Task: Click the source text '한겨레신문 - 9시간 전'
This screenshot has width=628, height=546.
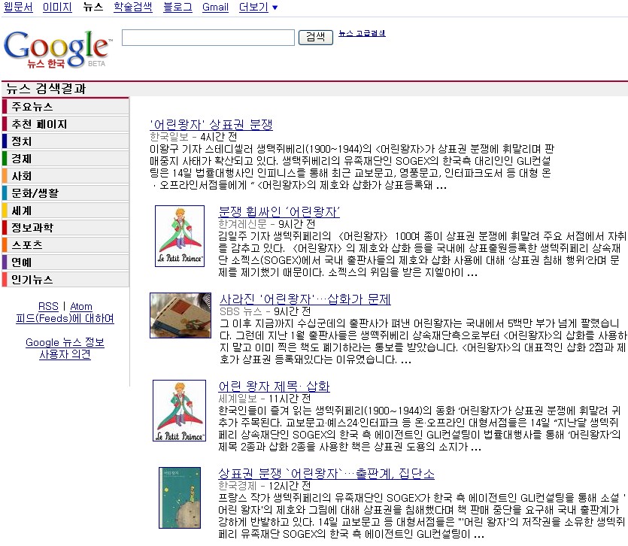Action: [267, 224]
